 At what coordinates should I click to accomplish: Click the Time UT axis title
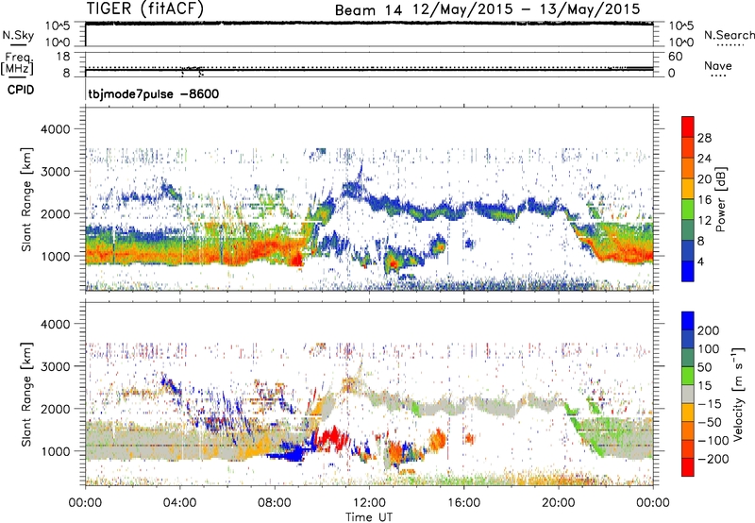click(369, 516)
